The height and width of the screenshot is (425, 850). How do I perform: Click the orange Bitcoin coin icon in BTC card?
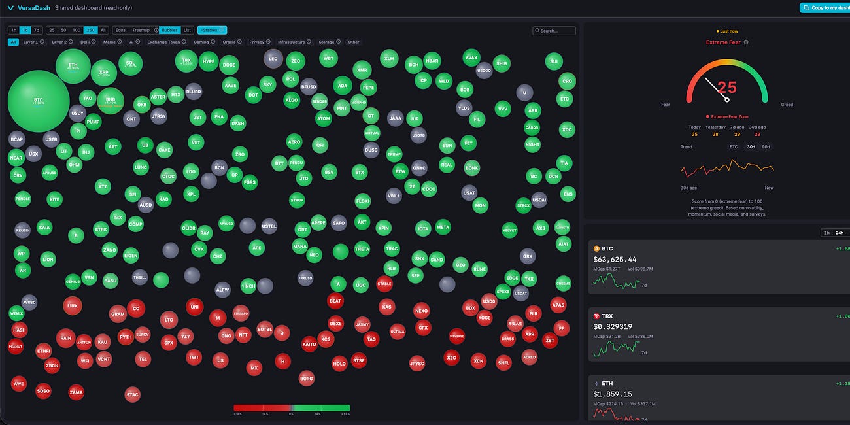click(x=596, y=248)
